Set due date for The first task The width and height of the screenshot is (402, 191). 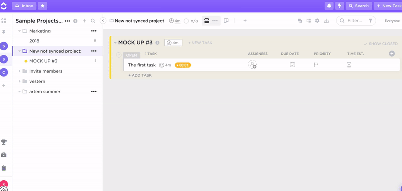coord(292,65)
